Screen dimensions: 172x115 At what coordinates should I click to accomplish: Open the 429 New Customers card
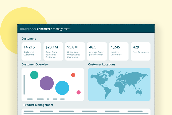coord(141,51)
